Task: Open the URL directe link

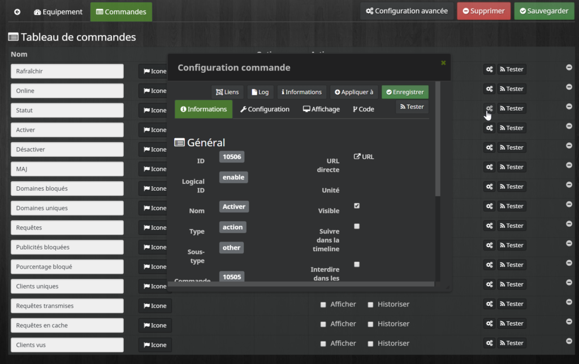Action: point(364,156)
